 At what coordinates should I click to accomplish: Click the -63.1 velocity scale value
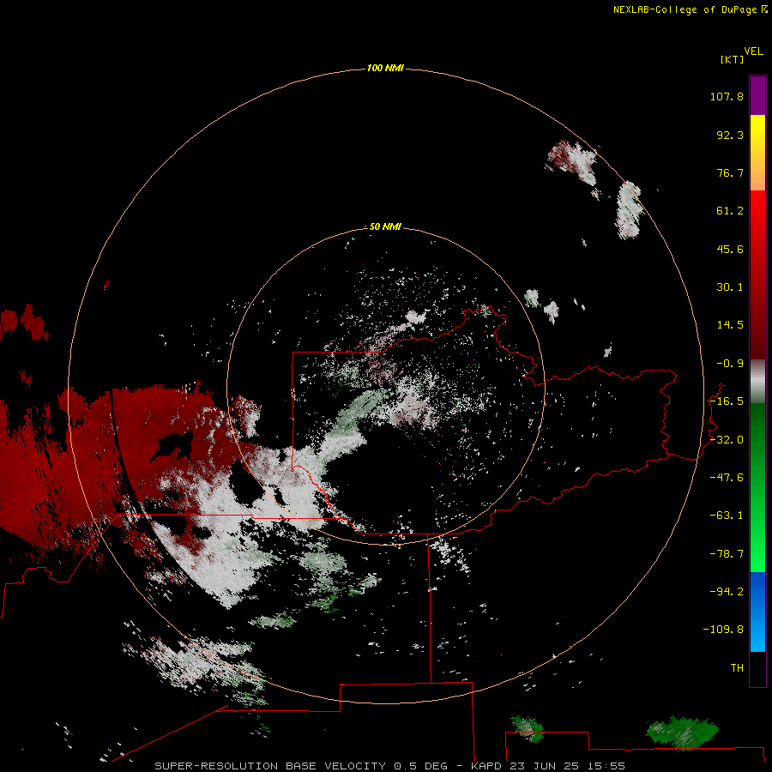click(727, 516)
